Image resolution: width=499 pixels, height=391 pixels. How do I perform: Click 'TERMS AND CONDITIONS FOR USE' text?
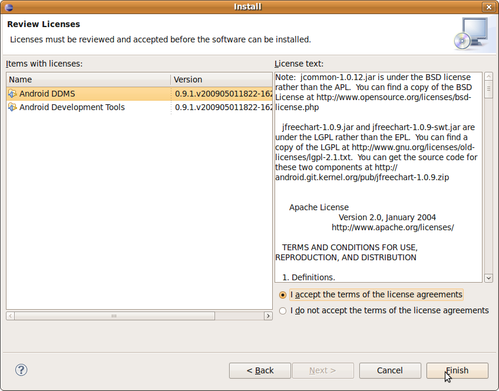click(350, 247)
